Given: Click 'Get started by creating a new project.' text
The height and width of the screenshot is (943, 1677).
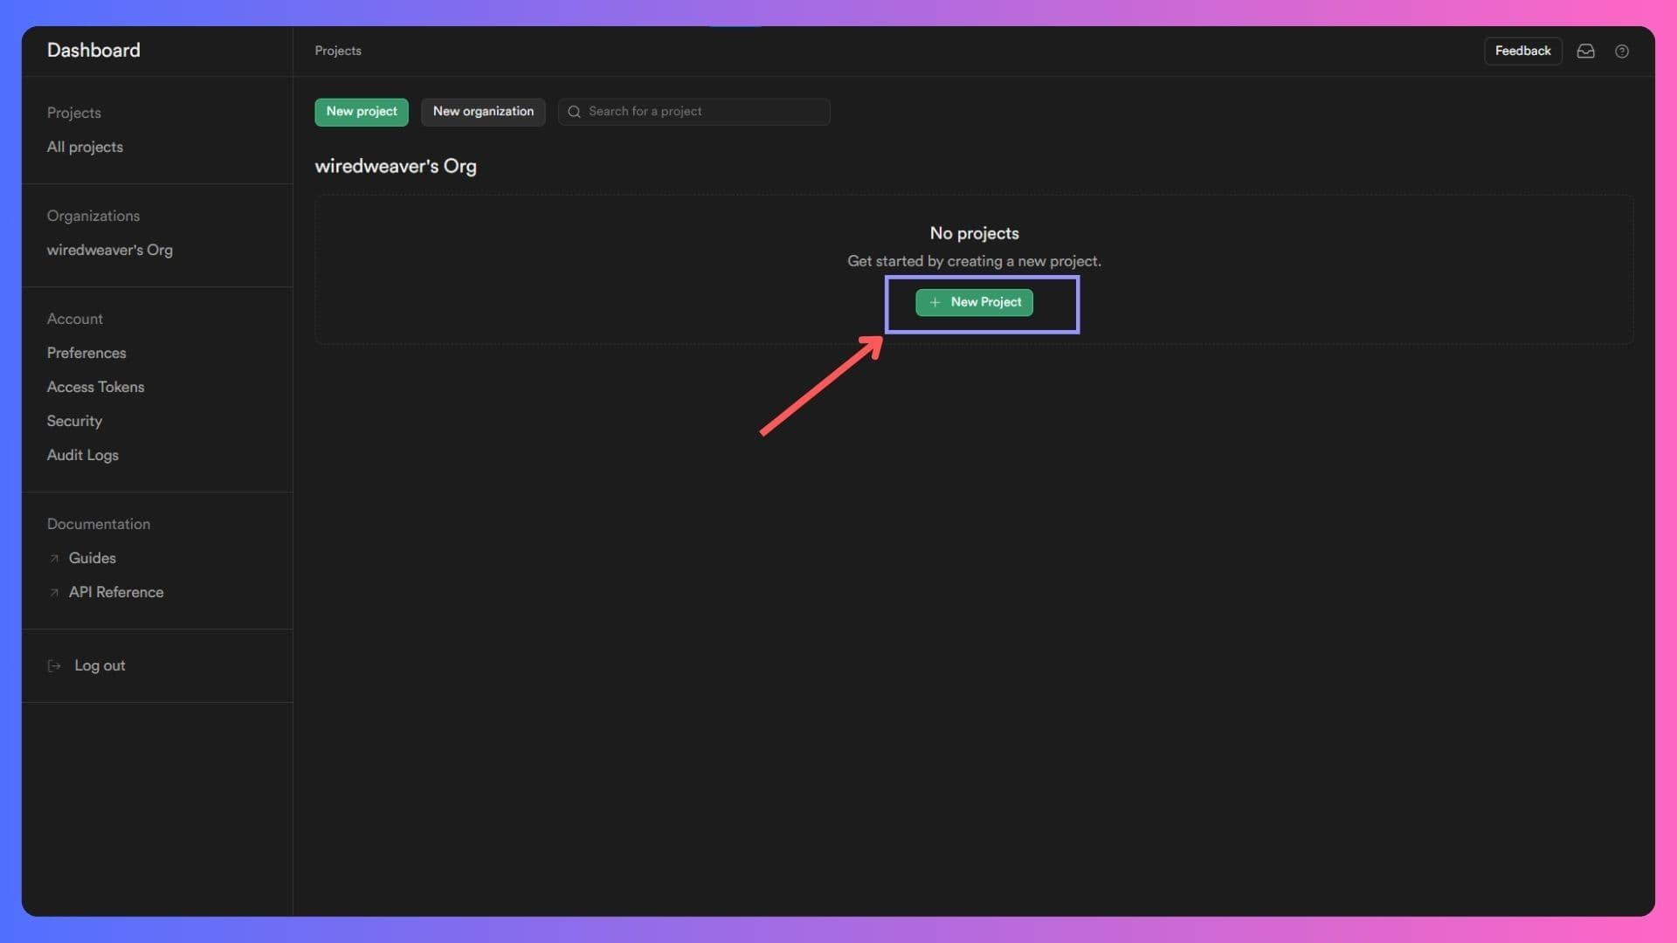Looking at the screenshot, I should pyautogui.click(x=974, y=261).
